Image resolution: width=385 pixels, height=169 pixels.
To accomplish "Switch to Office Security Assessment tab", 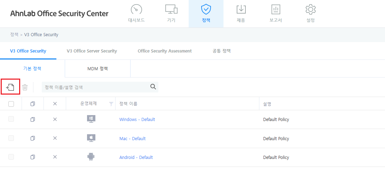I will [x=165, y=51].
